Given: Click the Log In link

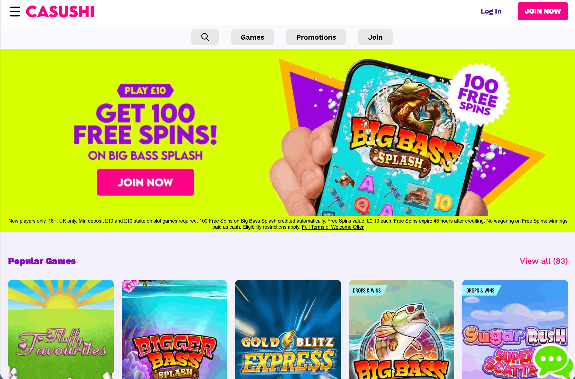Looking at the screenshot, I should [x=491, y=11].
